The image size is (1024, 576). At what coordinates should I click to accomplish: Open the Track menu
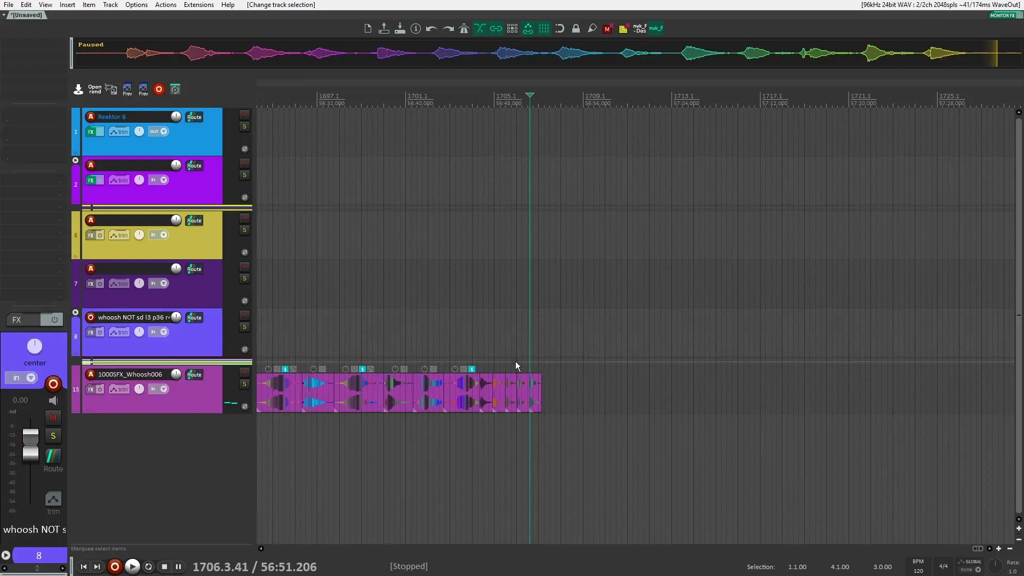pos(110,5)
